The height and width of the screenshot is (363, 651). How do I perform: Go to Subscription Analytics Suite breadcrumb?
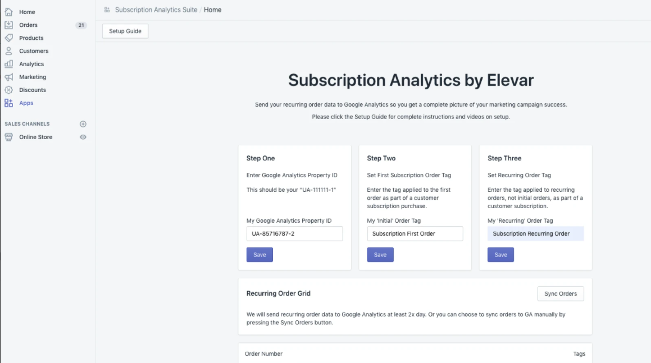156,10
